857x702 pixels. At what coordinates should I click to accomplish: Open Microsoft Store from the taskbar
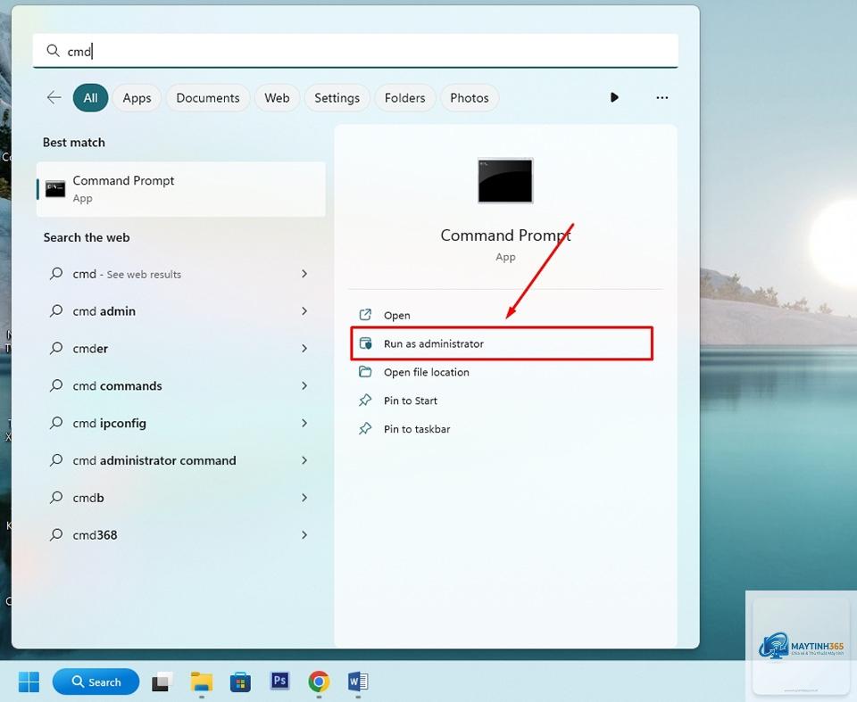[x=240, y=681]
